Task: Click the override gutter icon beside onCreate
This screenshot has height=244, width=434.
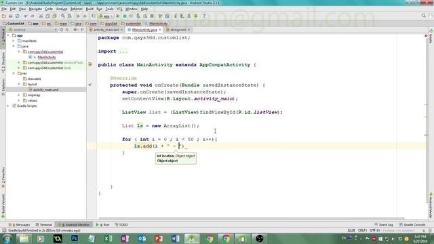Action: coord(90,85)
